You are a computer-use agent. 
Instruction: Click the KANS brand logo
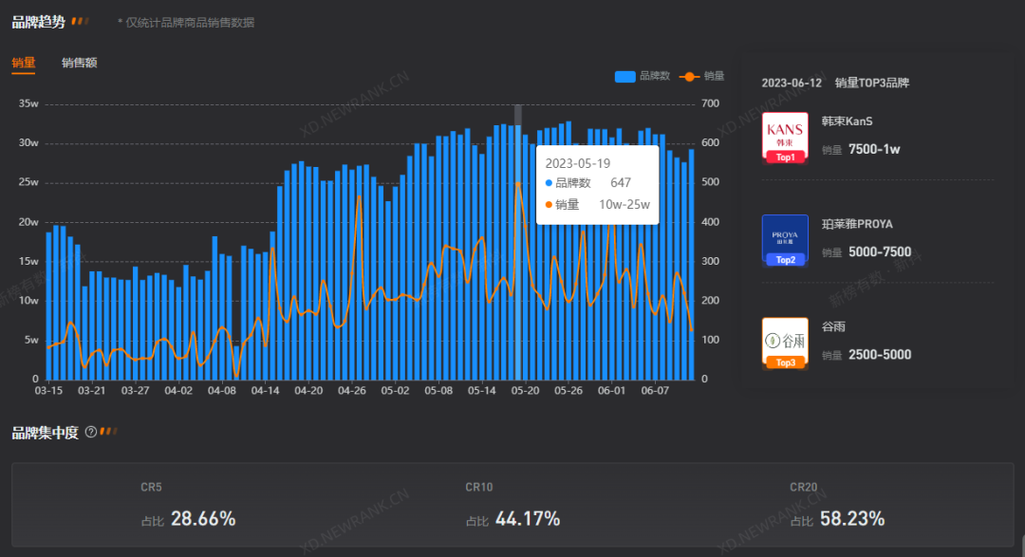tap(785, 132)
